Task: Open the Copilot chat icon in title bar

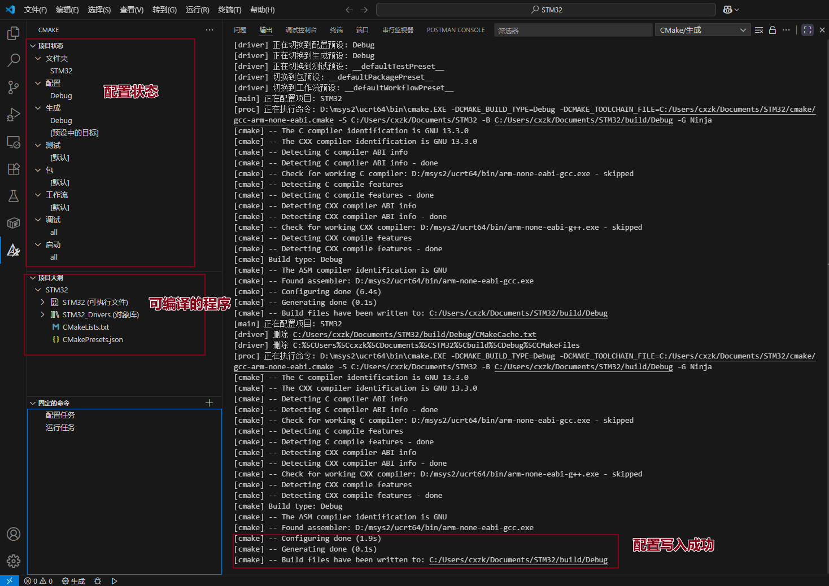Action: point(731,10)
